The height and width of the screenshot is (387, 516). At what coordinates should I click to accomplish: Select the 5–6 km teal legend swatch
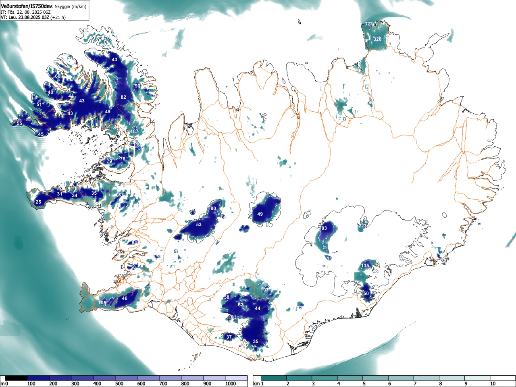click(x=376, y=378)
